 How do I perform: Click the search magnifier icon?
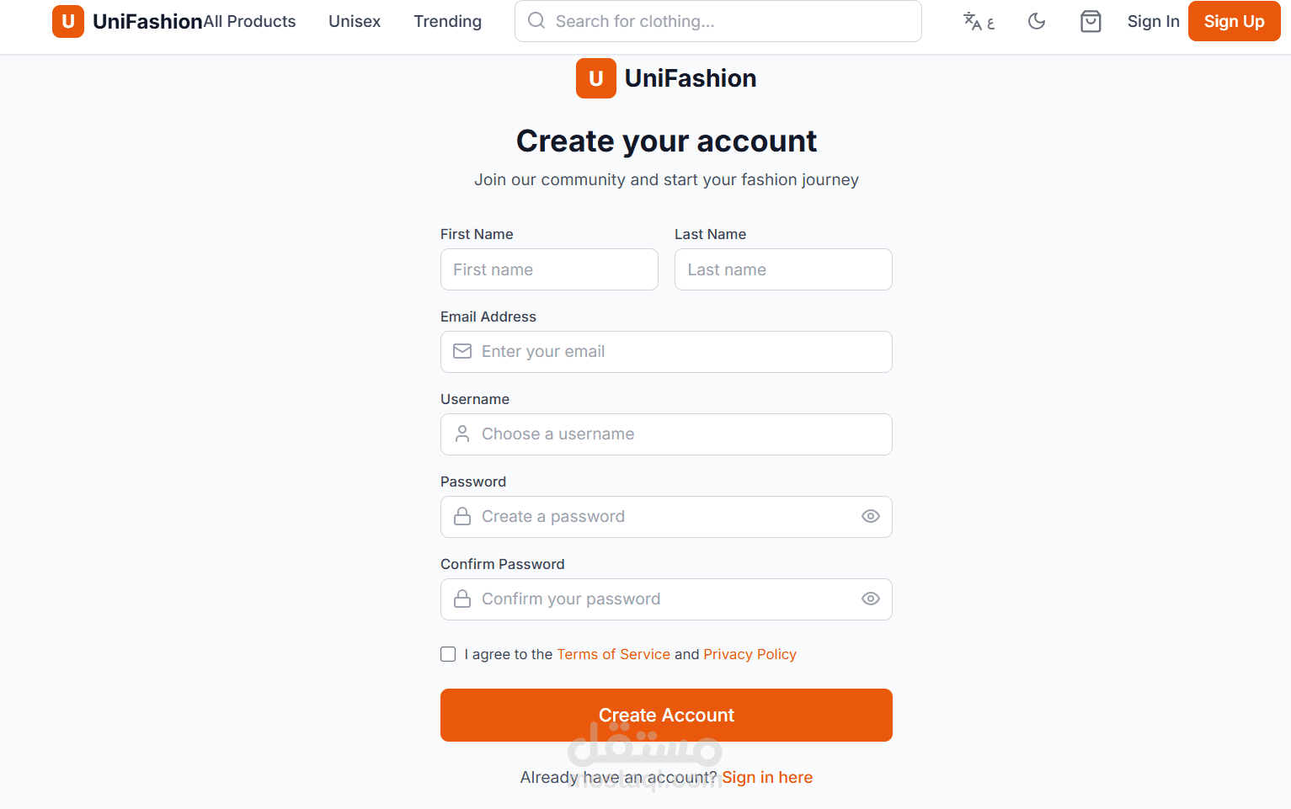click(x=536, y=21)
